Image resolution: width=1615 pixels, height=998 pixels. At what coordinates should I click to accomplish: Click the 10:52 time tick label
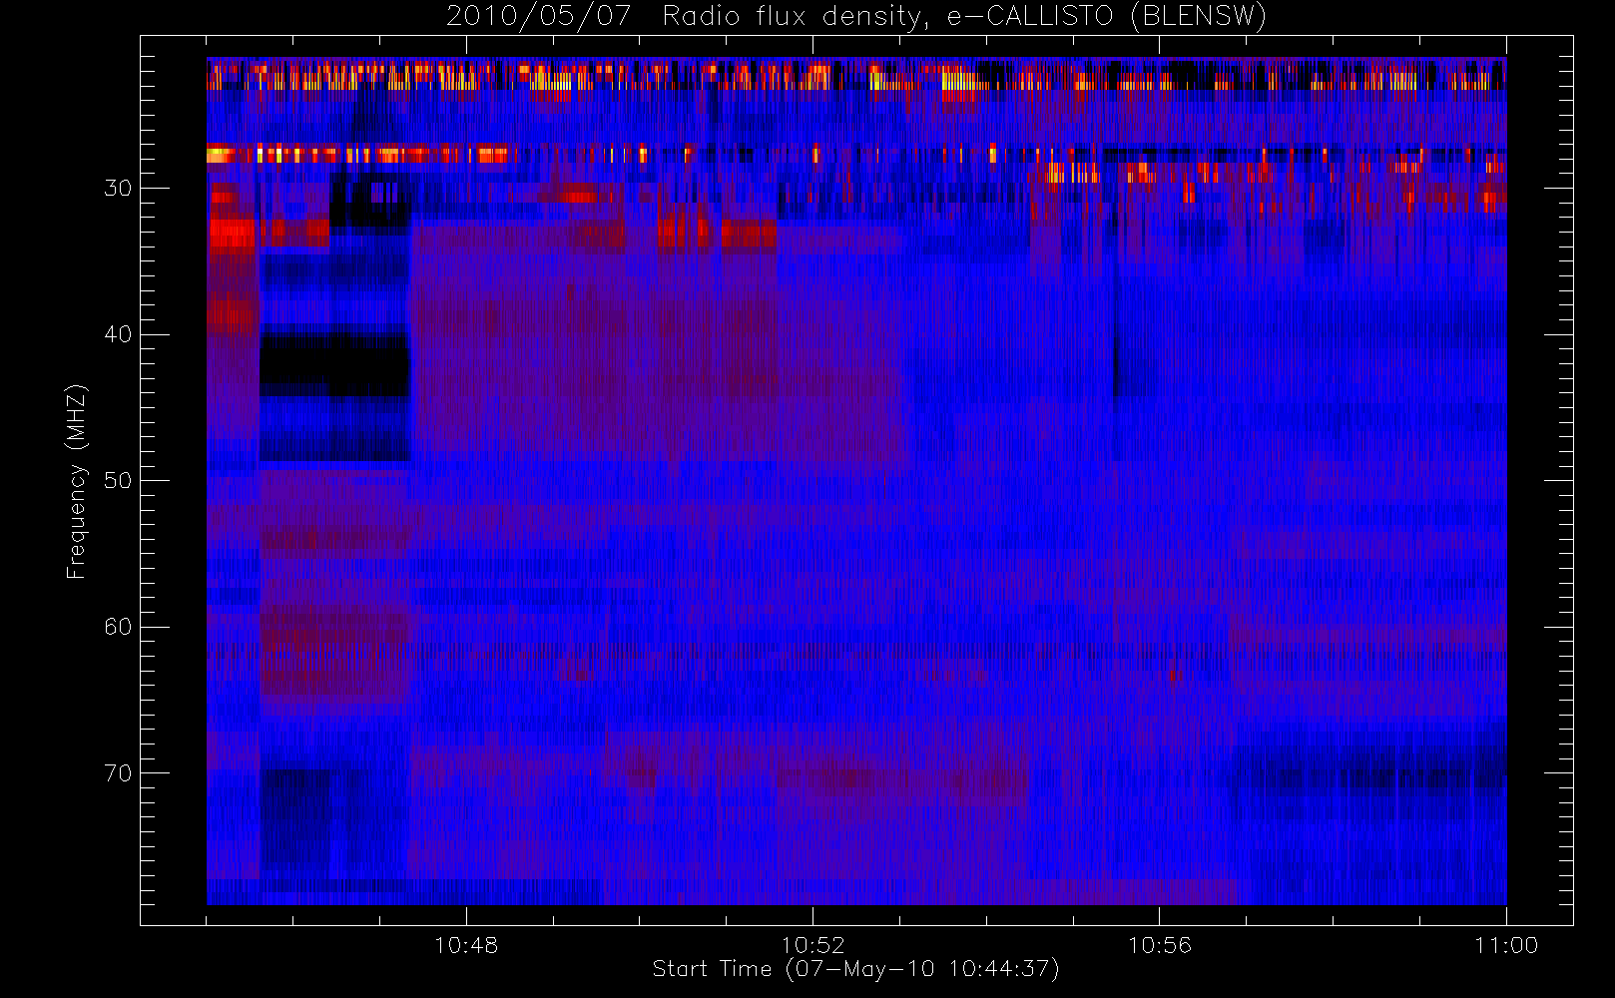click(812, 945)
